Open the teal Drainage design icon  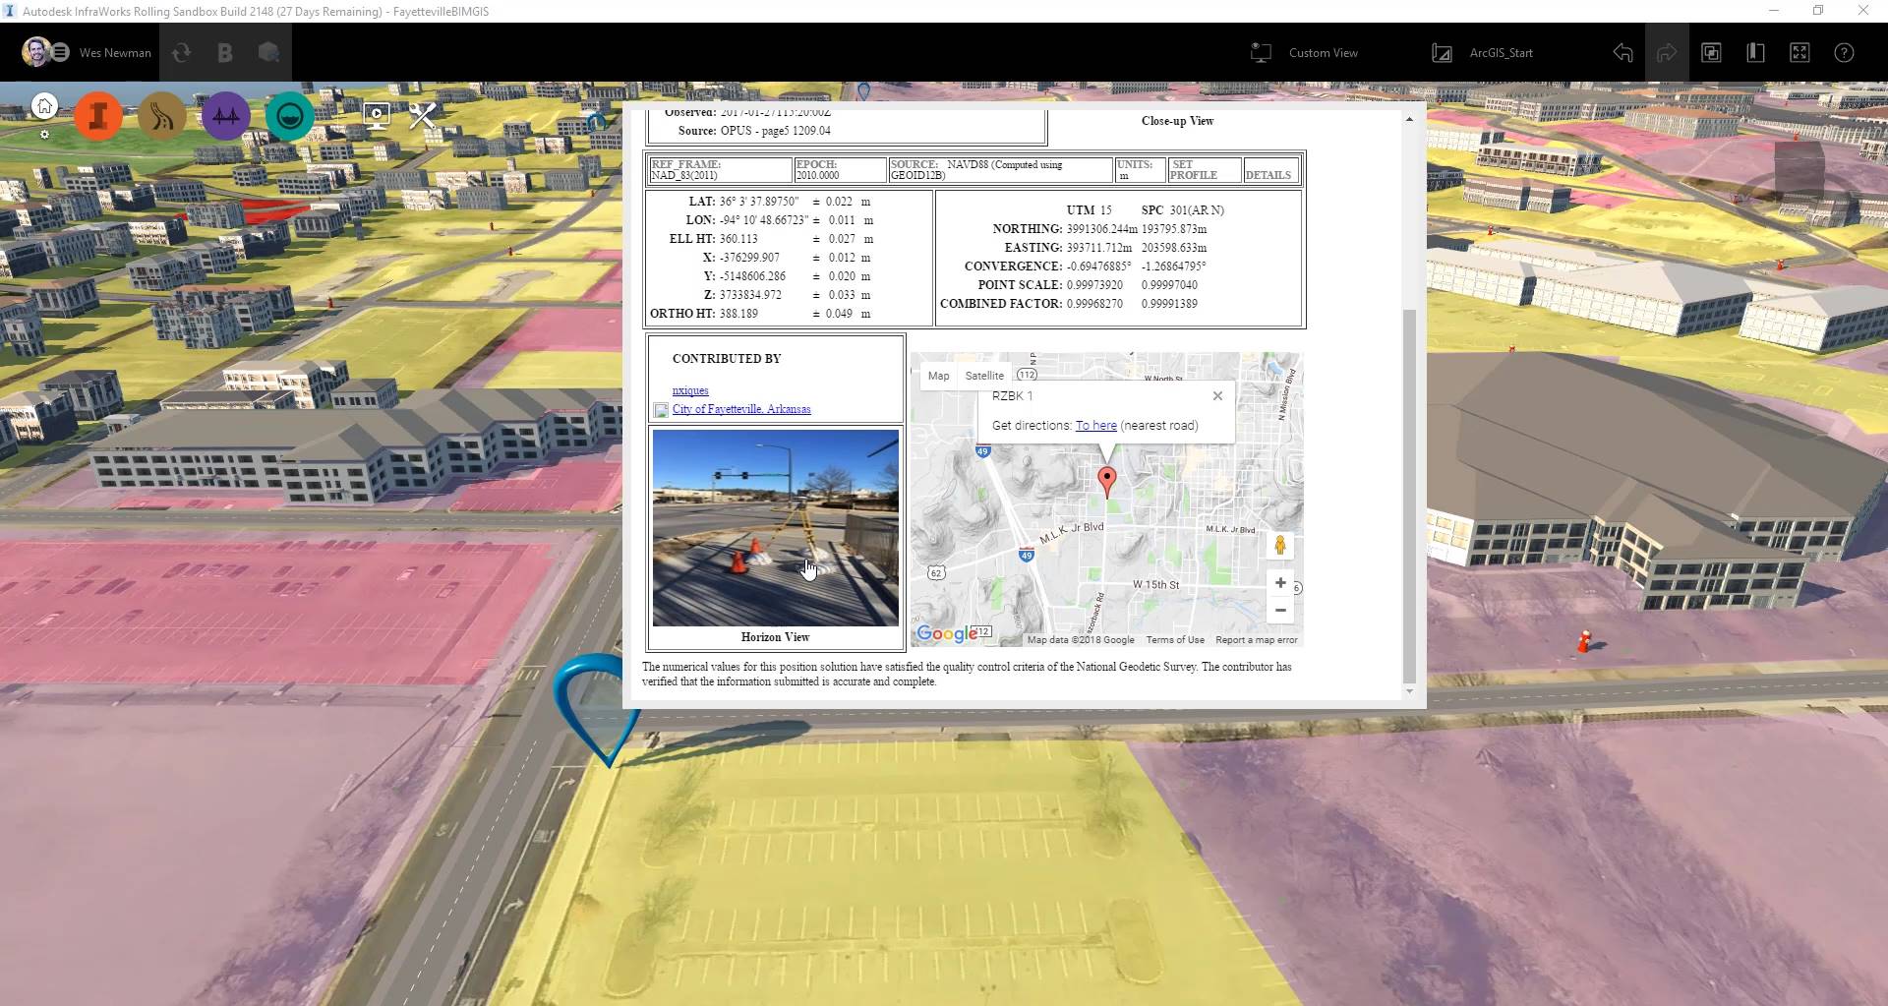pyautogui.click(x=290, y=115)
